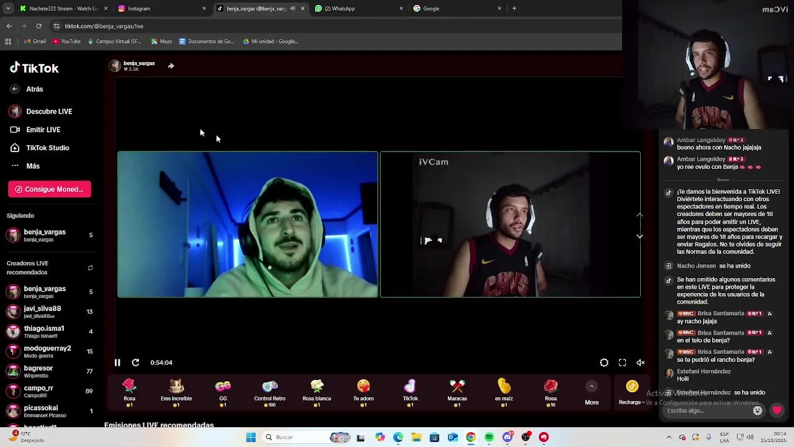Screen dimensions: 794x447
Task: Go to the next live with down chevron
Action: (x=640, y=237)
